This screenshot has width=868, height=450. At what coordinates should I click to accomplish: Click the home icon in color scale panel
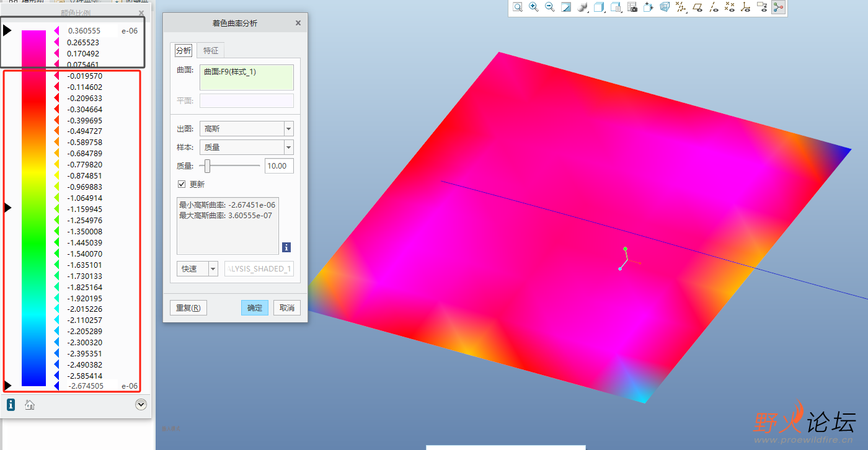coord(29,405)
